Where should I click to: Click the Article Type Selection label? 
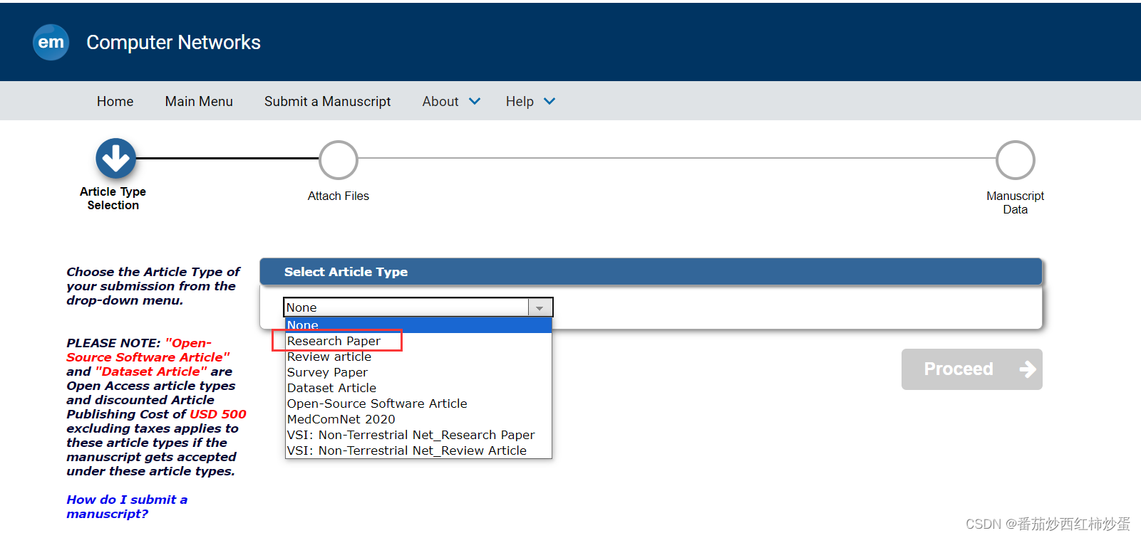click(x=113, y=199)
